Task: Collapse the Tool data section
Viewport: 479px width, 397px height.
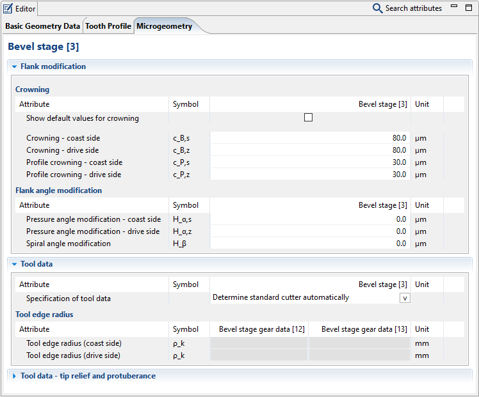Action: 14,264
